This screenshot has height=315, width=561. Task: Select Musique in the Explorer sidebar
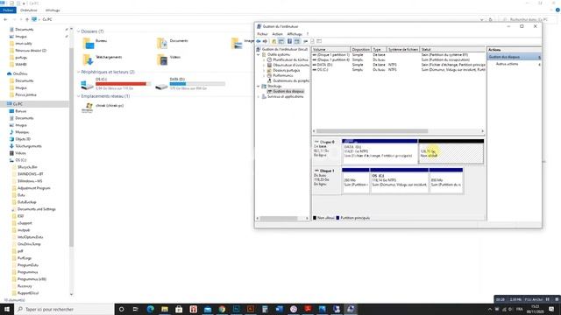(22, 132)
